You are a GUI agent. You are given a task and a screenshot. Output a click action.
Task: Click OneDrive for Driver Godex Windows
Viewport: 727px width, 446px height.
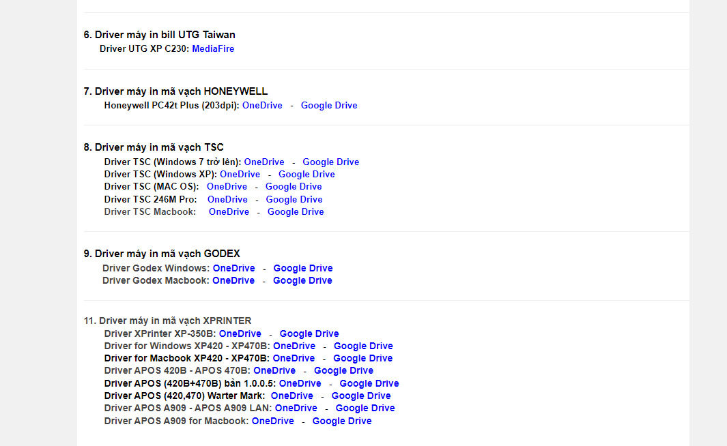[x=233, y=268]
